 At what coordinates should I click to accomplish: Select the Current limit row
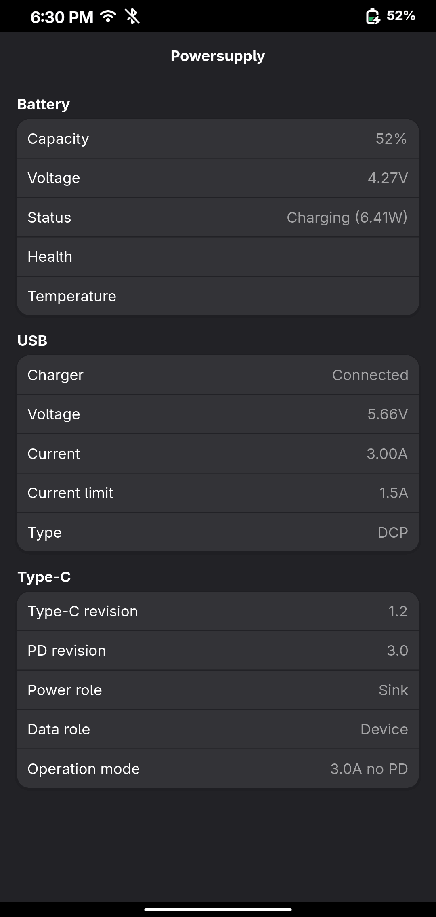[x=218, y=493]
